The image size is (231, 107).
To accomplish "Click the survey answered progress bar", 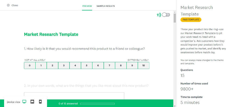I will point(98,104).
